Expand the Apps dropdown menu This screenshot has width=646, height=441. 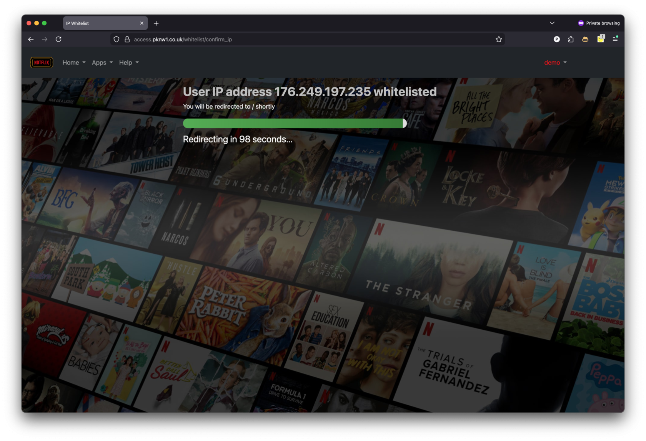(x=102, y=63)
